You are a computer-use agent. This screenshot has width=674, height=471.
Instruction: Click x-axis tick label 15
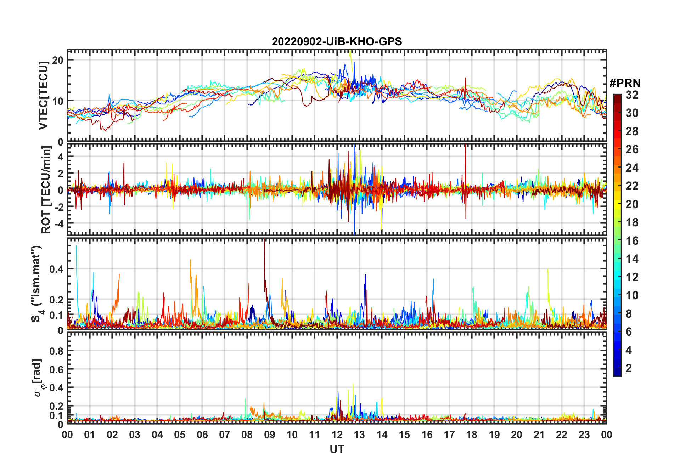(404, 435)
